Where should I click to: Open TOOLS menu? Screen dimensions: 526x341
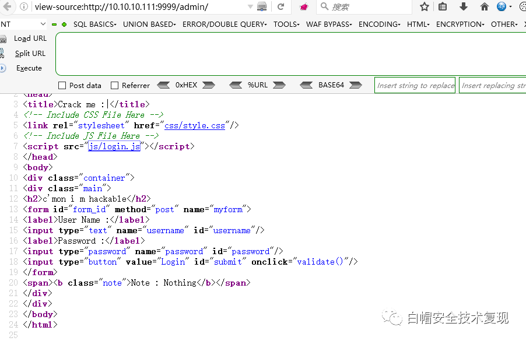[286, 24]
